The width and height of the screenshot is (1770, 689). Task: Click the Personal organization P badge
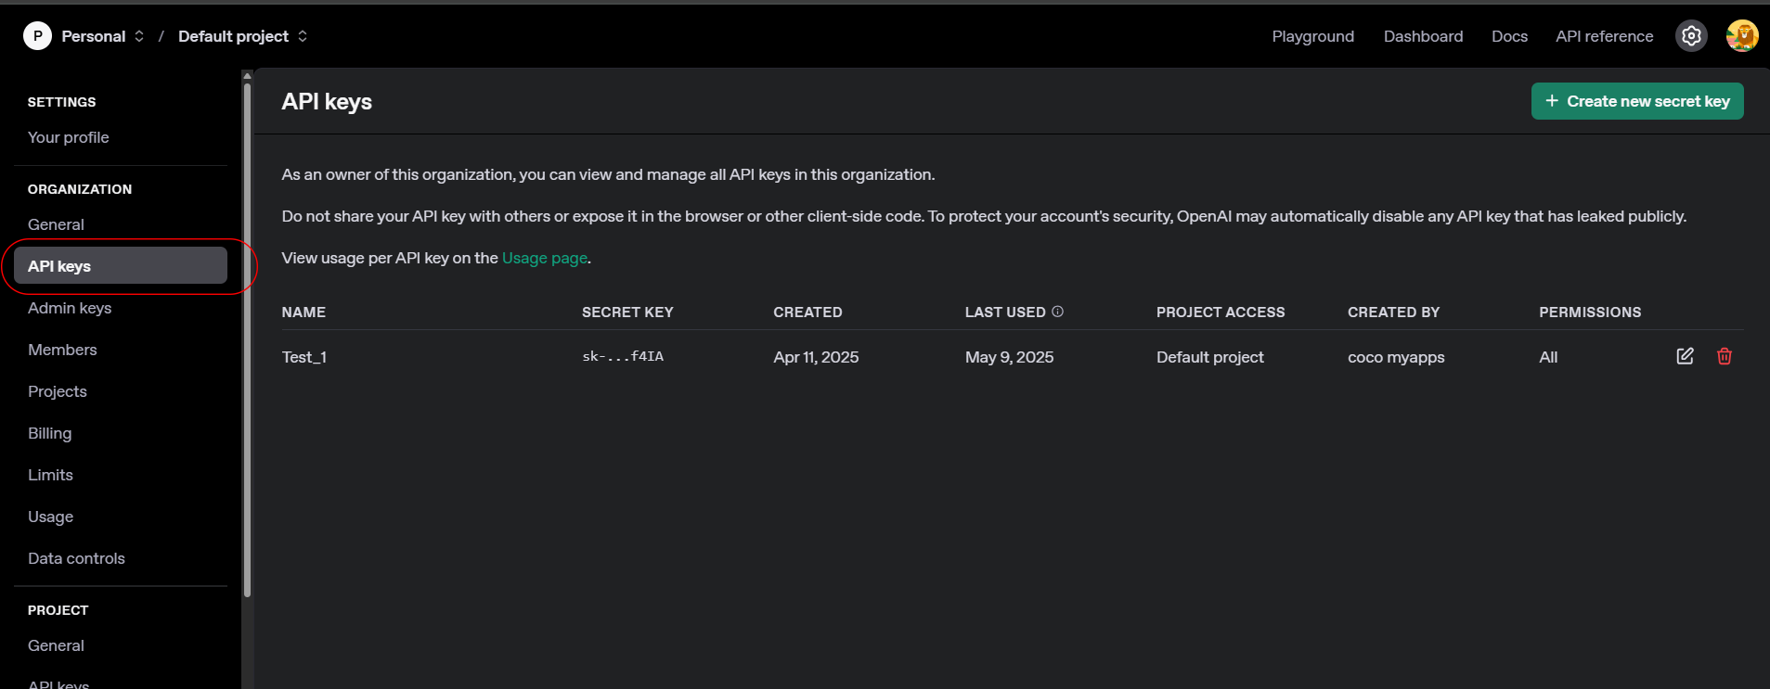[x=37, y=36]
